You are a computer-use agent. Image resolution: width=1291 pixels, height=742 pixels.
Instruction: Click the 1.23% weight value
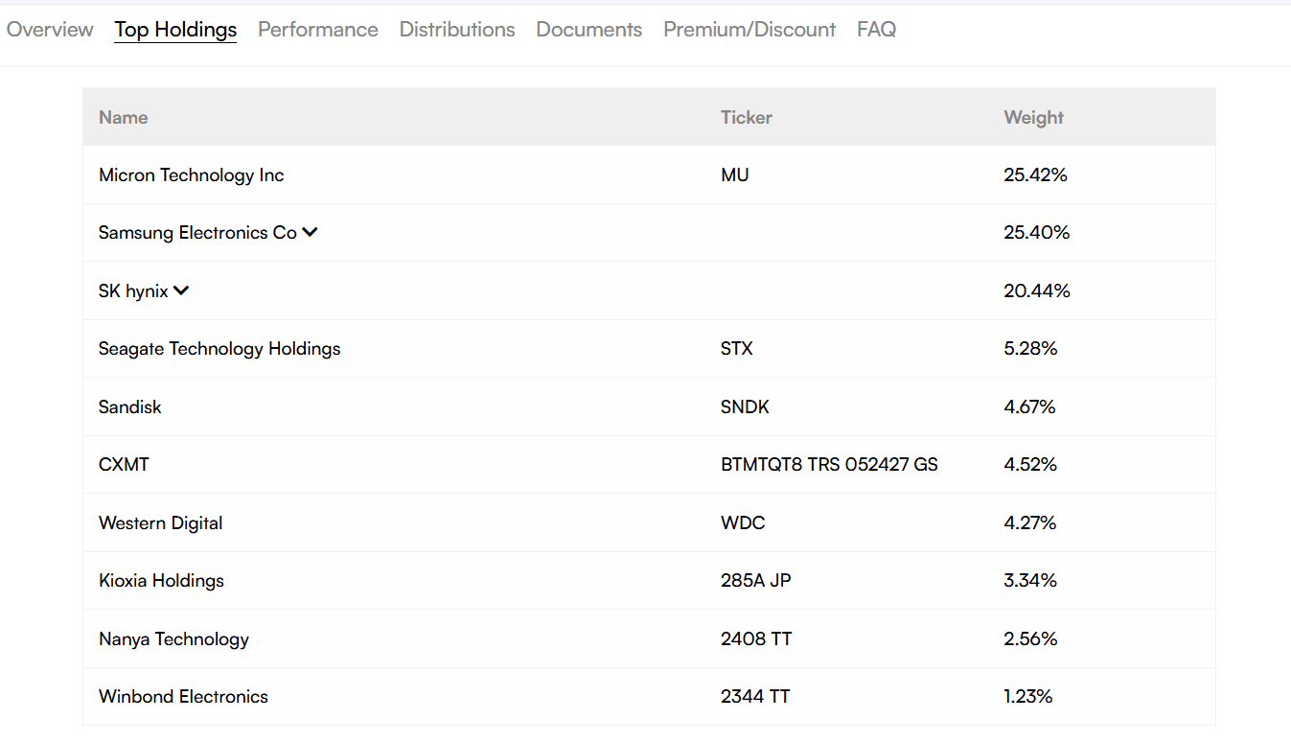(x=1028, y=697)
